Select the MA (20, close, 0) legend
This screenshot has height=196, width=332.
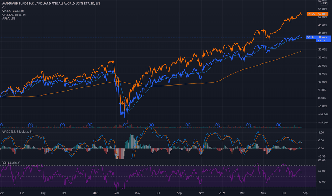pos(13,11)
